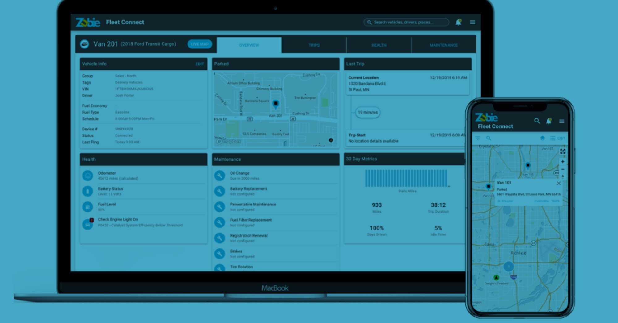Screen dimensions: 618x323
Task: Tap the filter icon on phone map toolbar
Action: pos(478,138)
